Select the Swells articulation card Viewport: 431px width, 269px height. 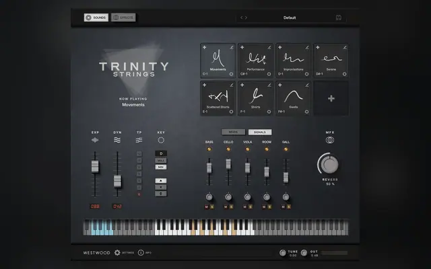294,99
